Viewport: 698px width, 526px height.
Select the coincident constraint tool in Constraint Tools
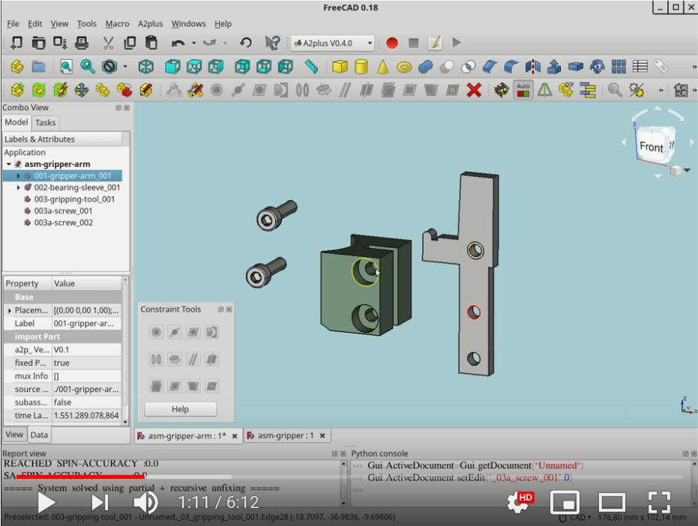[x=157, y=332]
